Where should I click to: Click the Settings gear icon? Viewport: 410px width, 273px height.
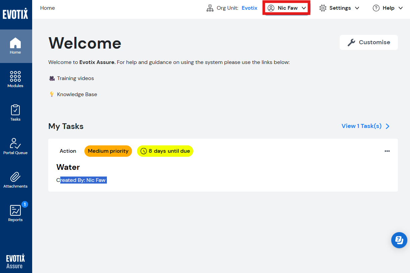tap(323, 8)
